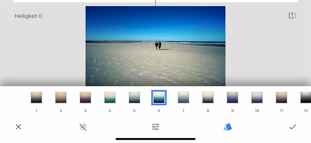Pick filter style 4 with teal gradient
This screenshot has width=311, height=143.
110,98
